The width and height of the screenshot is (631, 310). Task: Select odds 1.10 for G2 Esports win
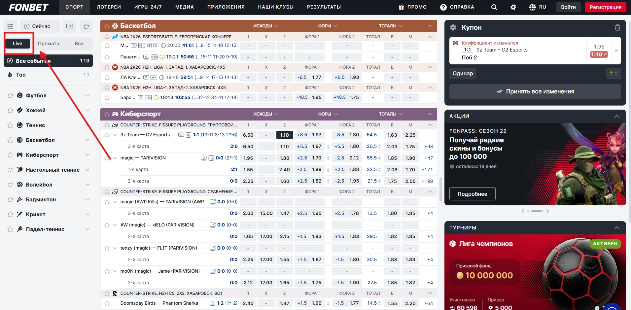point(284,135)
